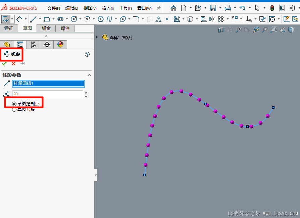
Task: Select the Line sketch tool
Action: [34, 19]
